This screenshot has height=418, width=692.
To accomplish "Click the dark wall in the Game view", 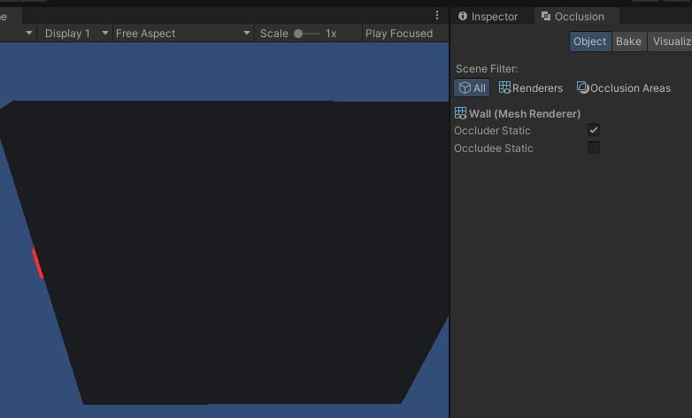I will [239, 247].
